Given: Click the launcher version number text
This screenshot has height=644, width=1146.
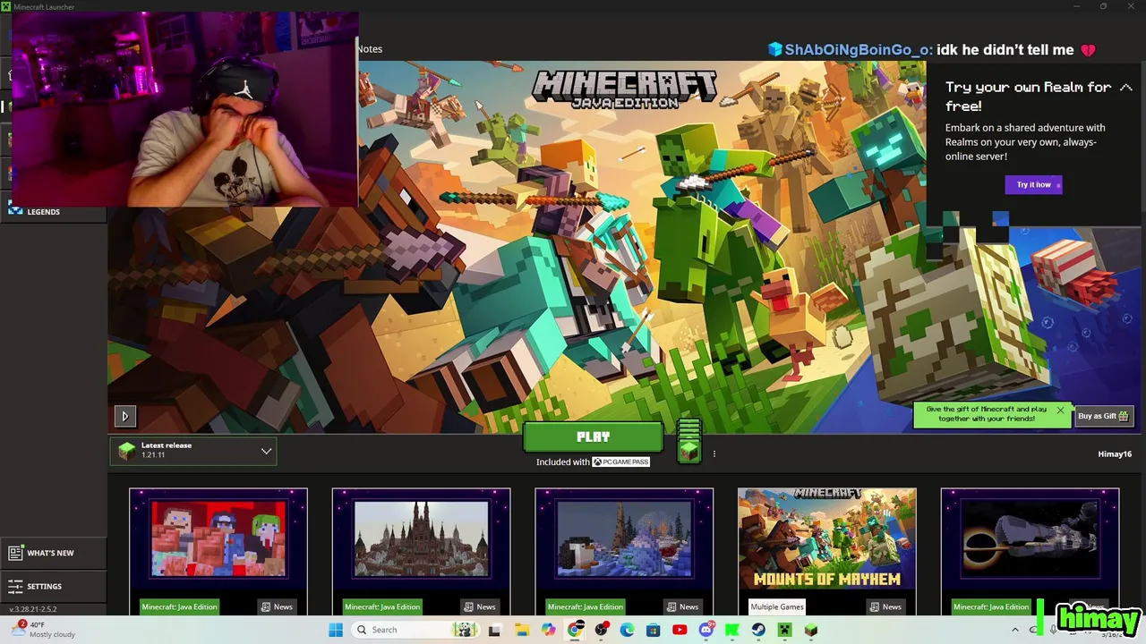Looking at the screenshot, I should [33, 609].
